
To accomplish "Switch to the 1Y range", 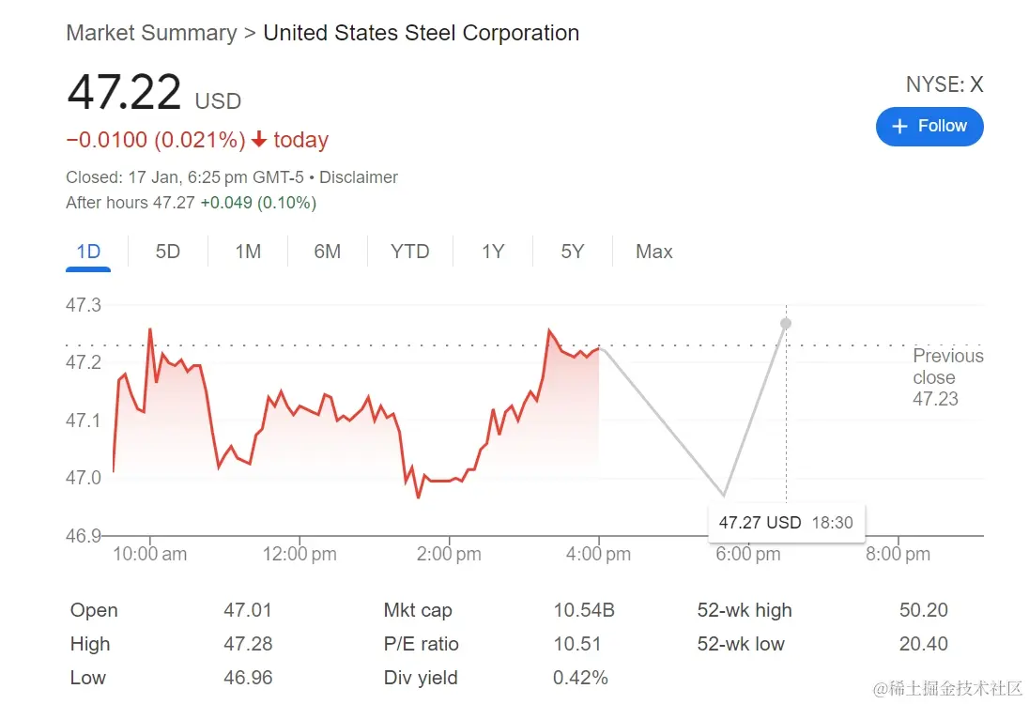I will (x=493, y=252).
